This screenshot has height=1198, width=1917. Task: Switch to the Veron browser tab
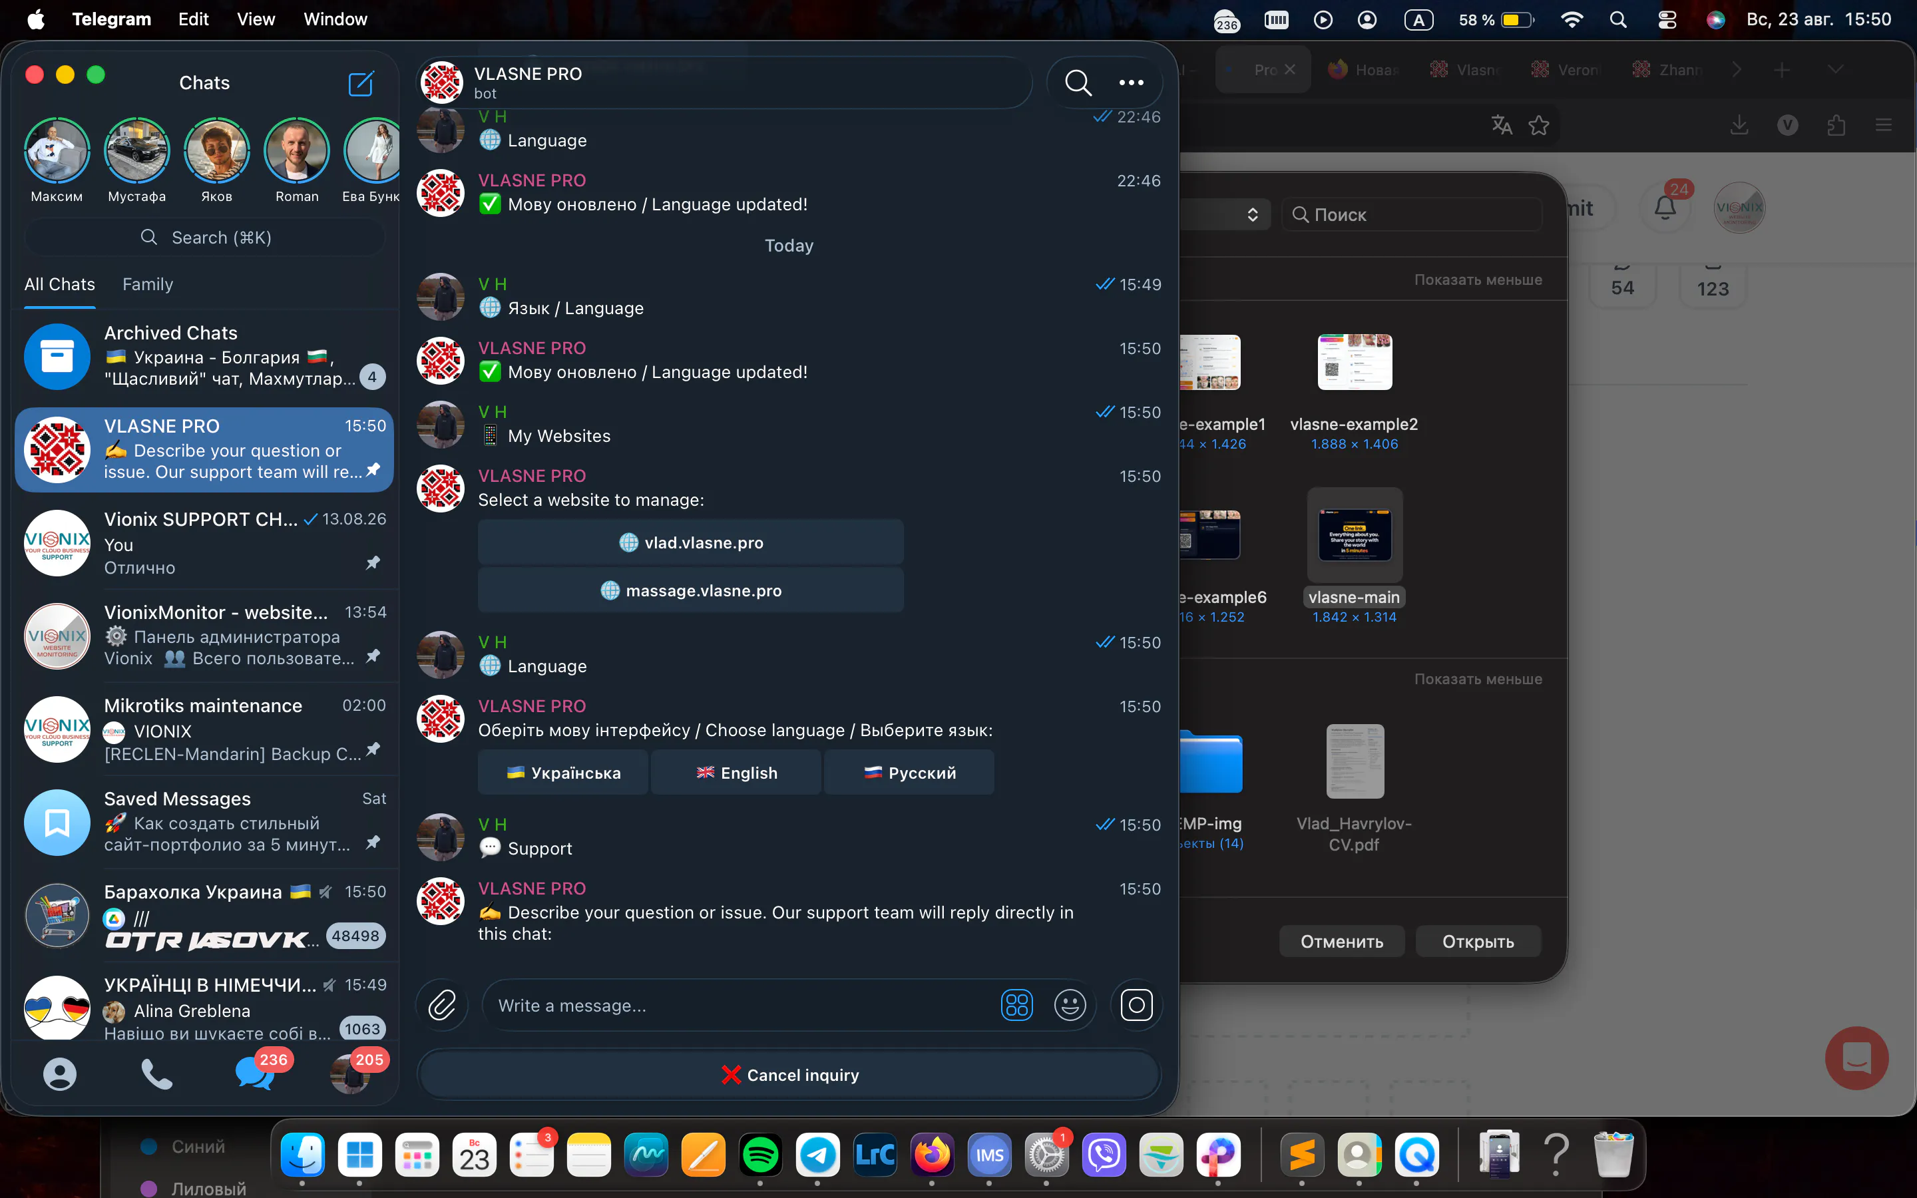click(x=1568, y=70)
